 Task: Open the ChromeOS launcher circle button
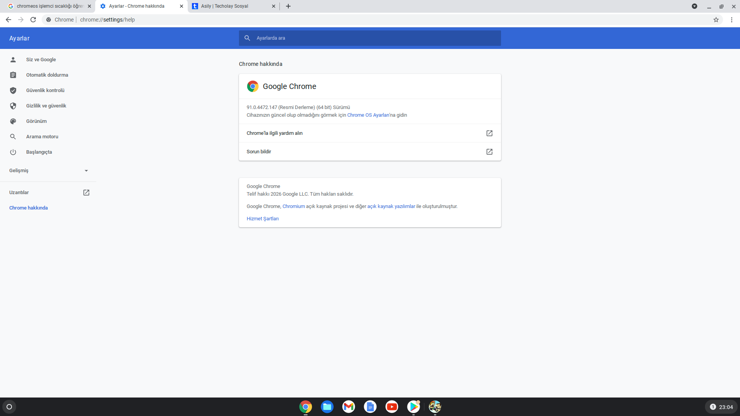click(x=9, y=407)
